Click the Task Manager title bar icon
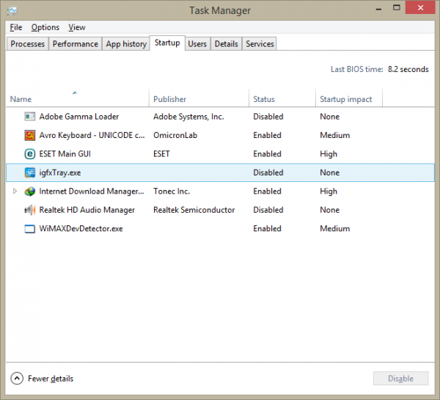The width and height of the screenshot is (440, 400). pyautogui.click(x=12, y=11)
